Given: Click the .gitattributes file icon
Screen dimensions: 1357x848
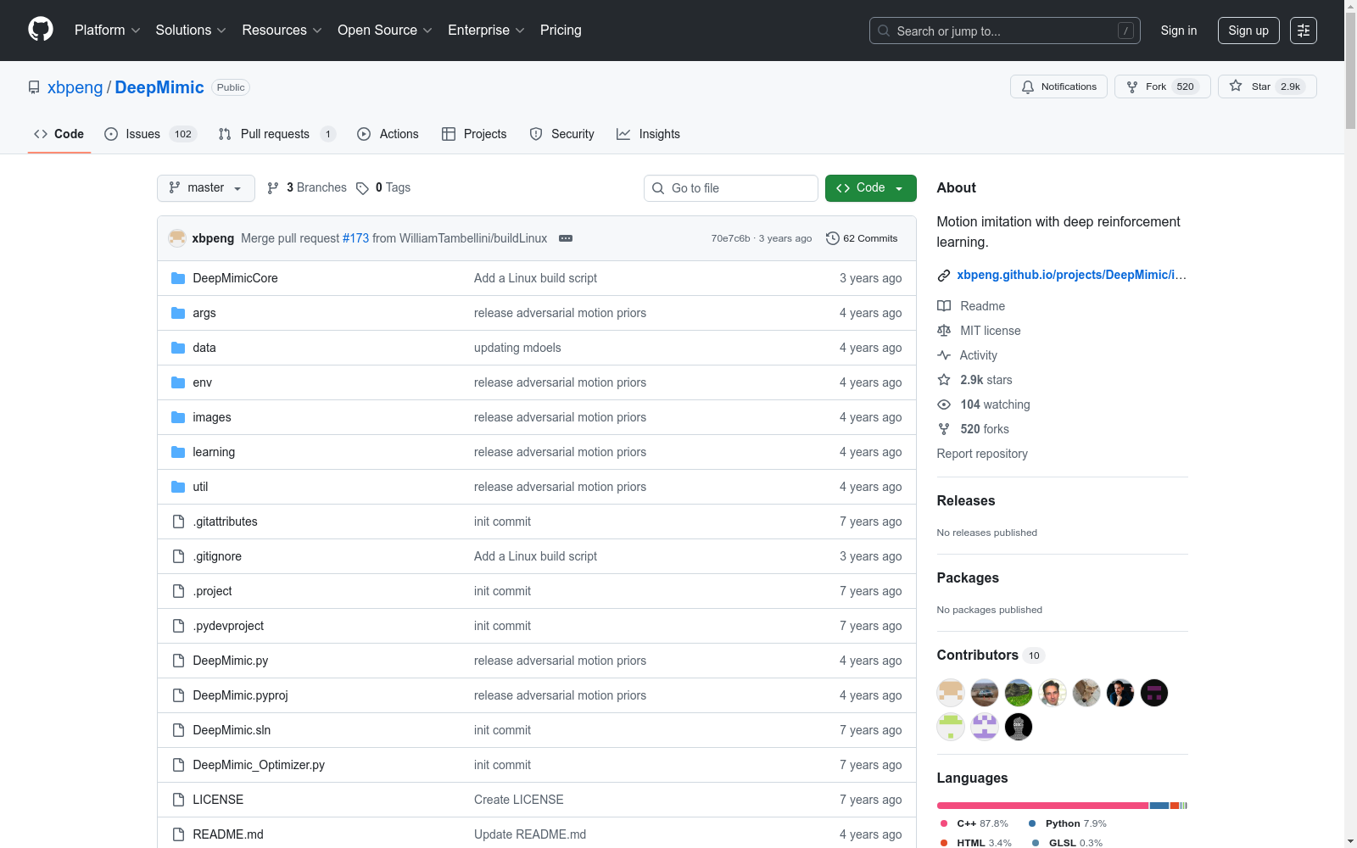Looking at the screenshot, I should click(x=178, y=522).
